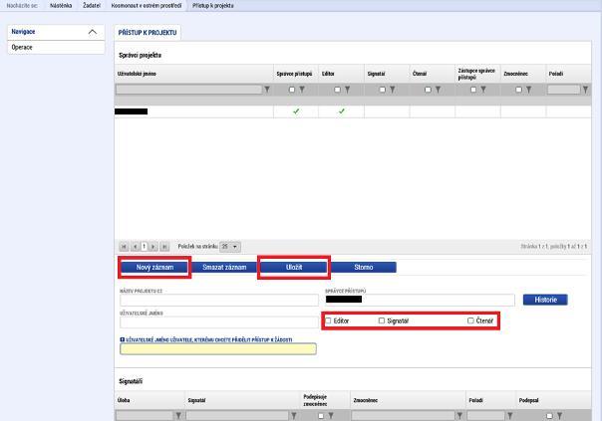Select the redacted user row in Správci projektu table
This screenshot has width=602, height=421.
(353, 111)
